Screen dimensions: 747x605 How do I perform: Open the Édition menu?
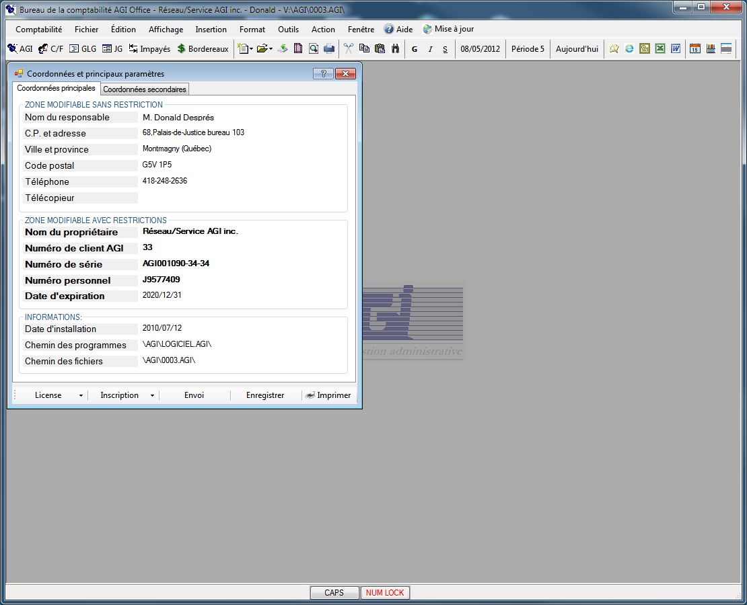pos(123,30)
